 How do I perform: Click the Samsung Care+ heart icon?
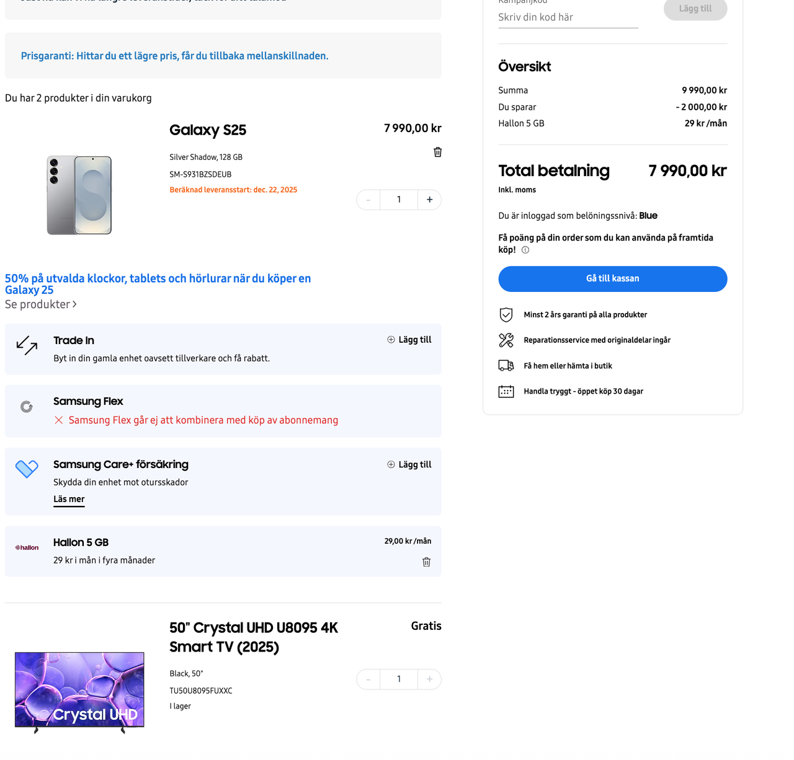click(27, 469)
